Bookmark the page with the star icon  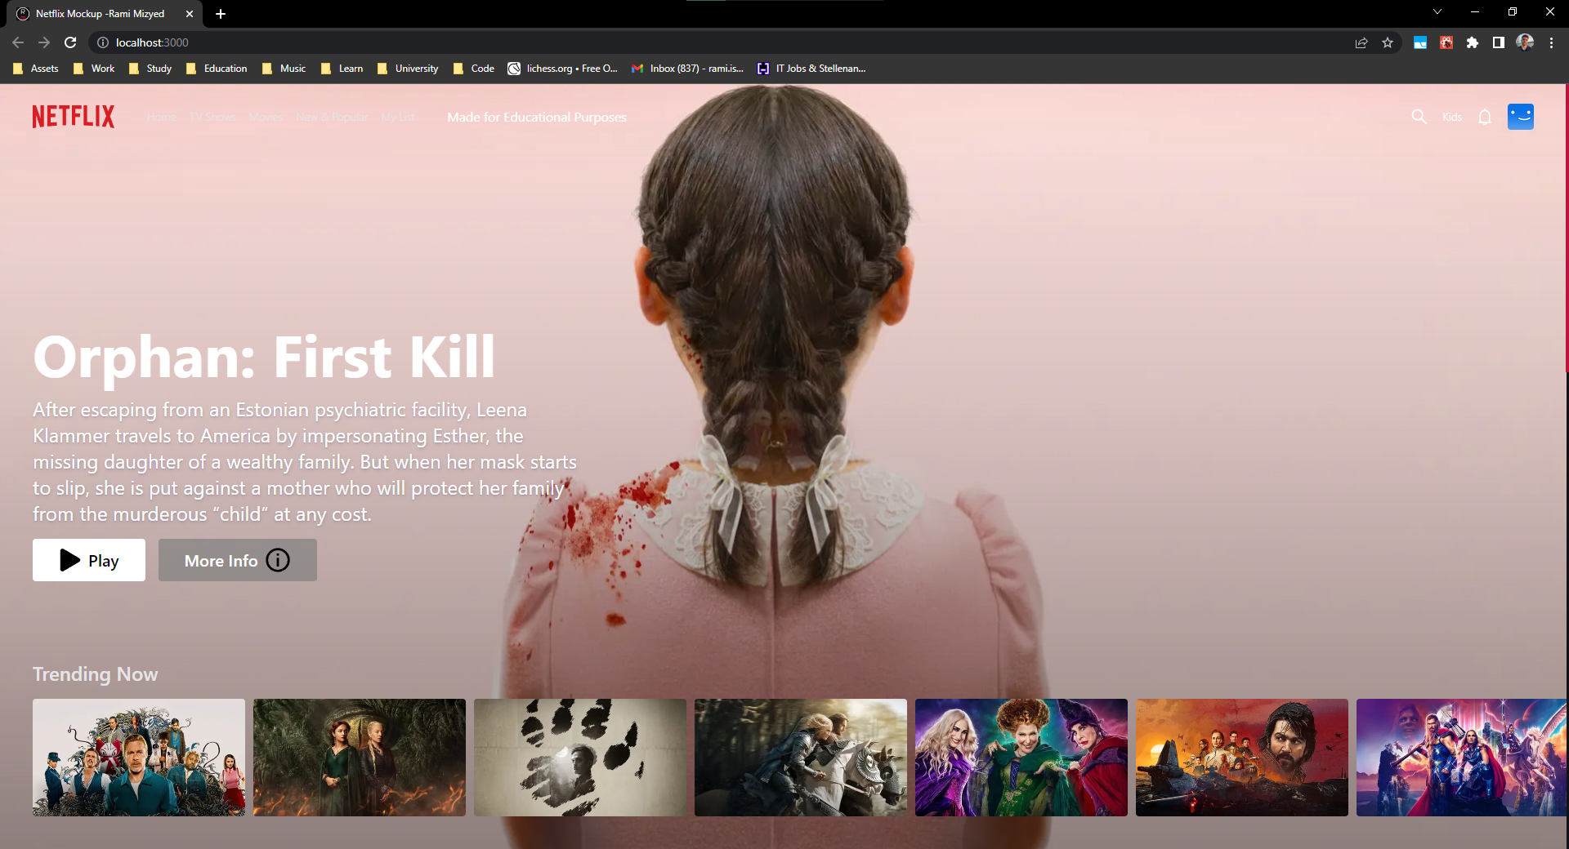click(1388, 42)
